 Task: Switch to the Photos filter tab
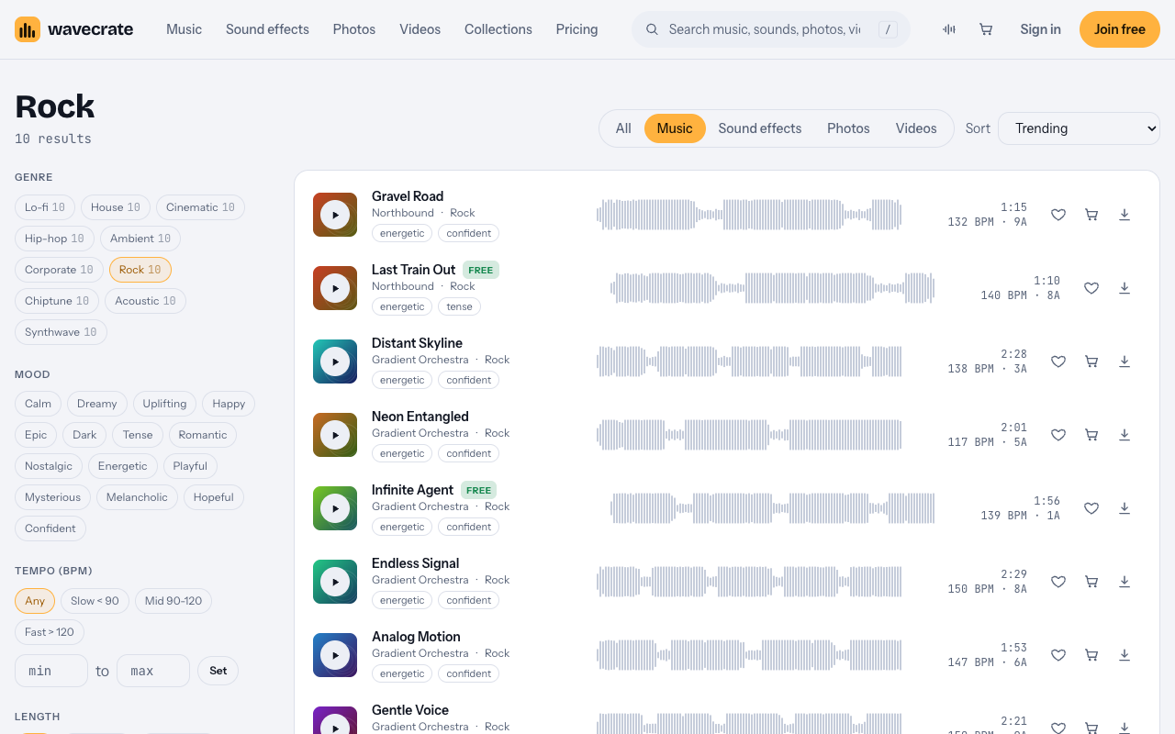(x=848, y=128)
